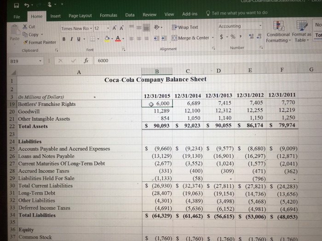
Task: Click Decrease Decimal icon
Action: pos(259,36)
